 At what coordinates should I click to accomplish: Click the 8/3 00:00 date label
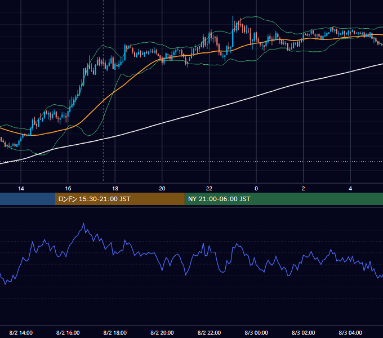click(x=256, y=332)
